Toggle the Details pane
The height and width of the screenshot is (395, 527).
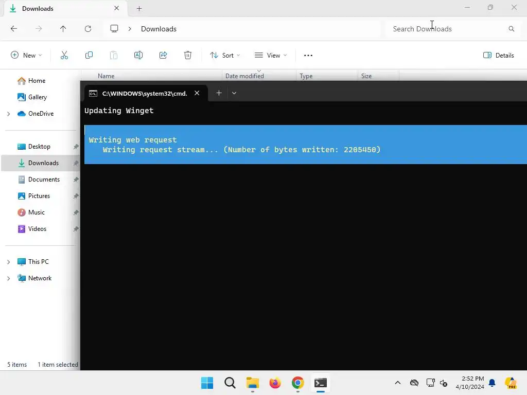point(498,55)
